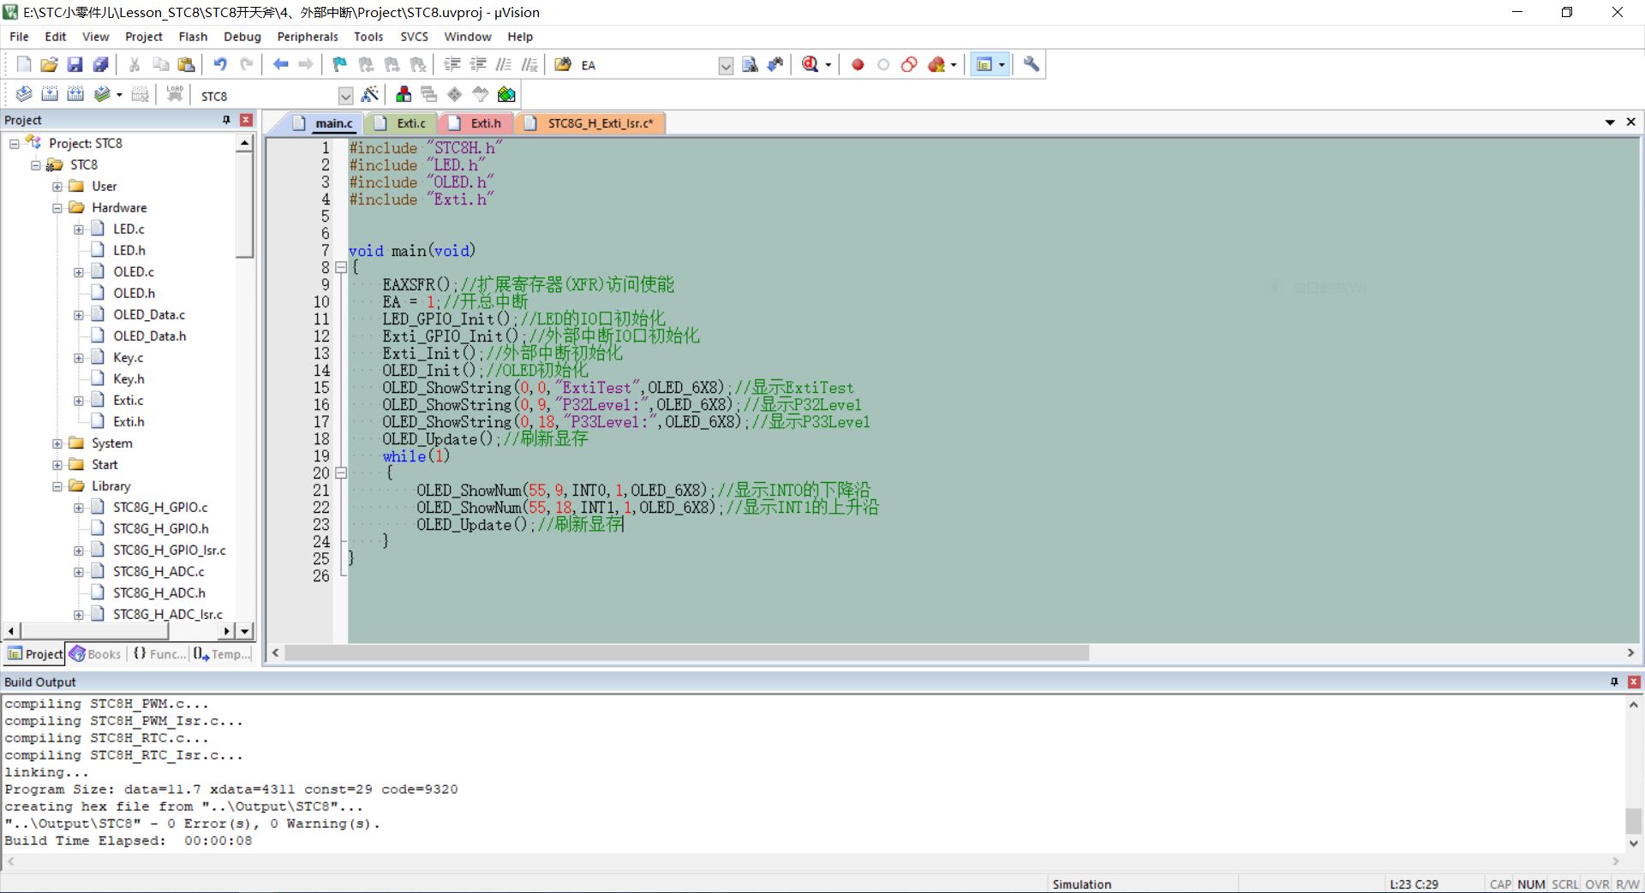Create a new file from the toolbar

(x=24, y=64)
